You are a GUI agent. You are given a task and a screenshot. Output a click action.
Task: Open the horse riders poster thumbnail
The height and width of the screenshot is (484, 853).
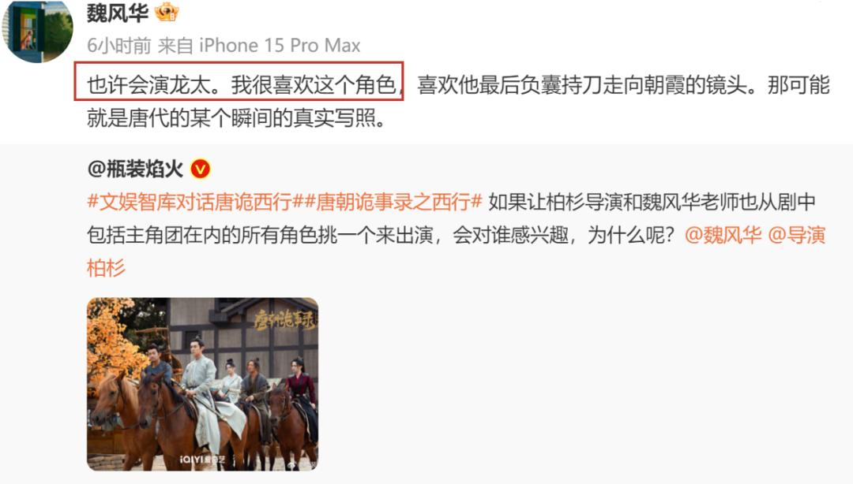pyautogui.click(x=202, y=384)
